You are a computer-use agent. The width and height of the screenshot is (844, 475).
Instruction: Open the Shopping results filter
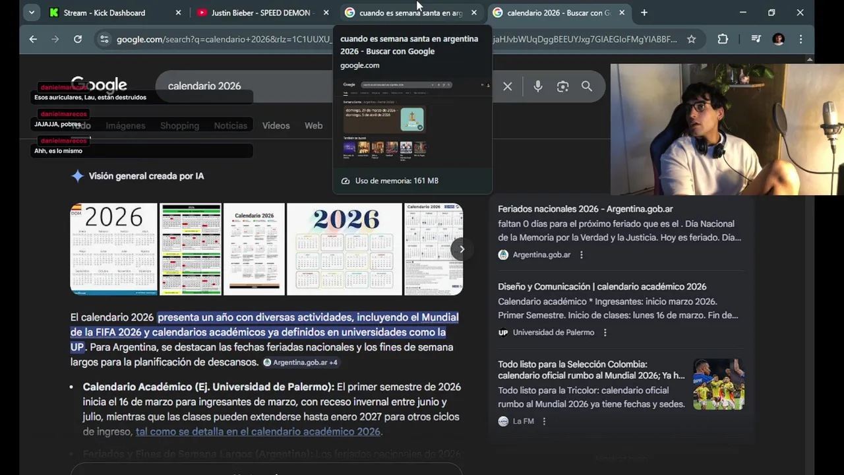click(x=179, y=125)
